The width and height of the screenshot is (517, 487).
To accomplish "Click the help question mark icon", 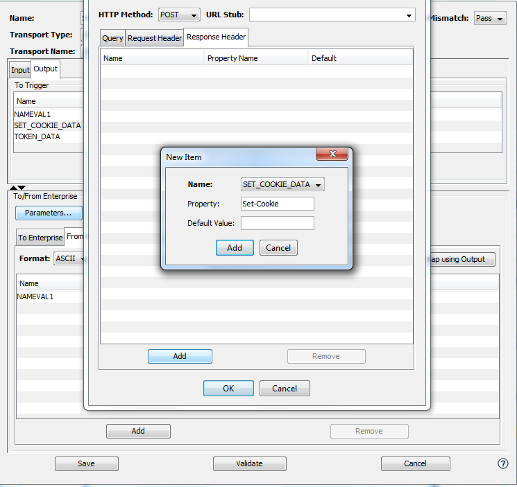I will point(503,463).
